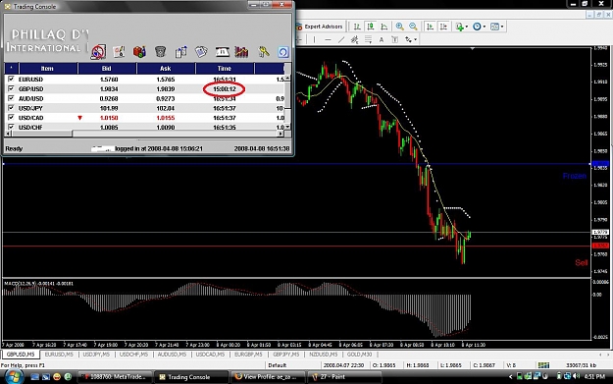The width and height of the screenshot is (613, 384).
Task: Select the text 'A' drawing tool
Action: [382, 39]
